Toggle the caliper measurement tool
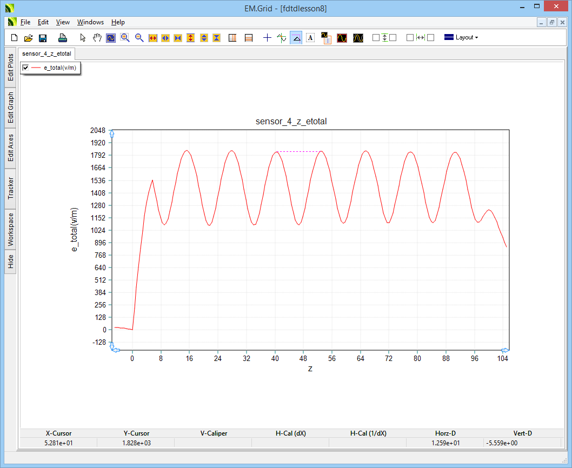 tap(296, 38)
